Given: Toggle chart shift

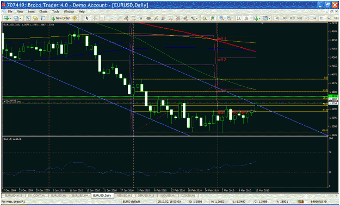Looking at the screenshot, I should 246,18.
